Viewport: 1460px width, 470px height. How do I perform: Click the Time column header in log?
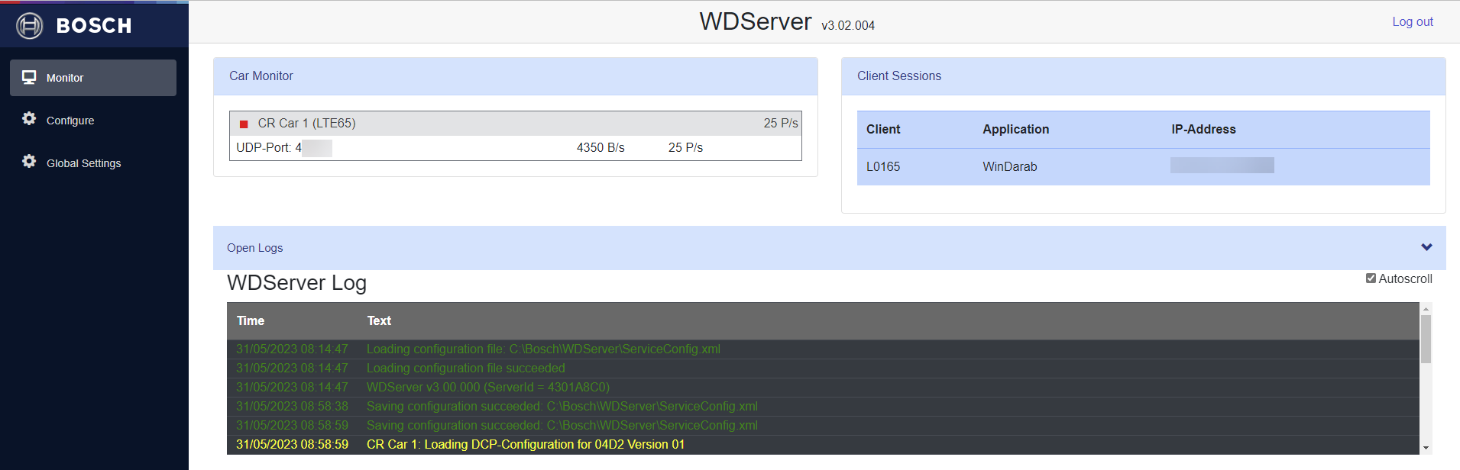[251, 320]
